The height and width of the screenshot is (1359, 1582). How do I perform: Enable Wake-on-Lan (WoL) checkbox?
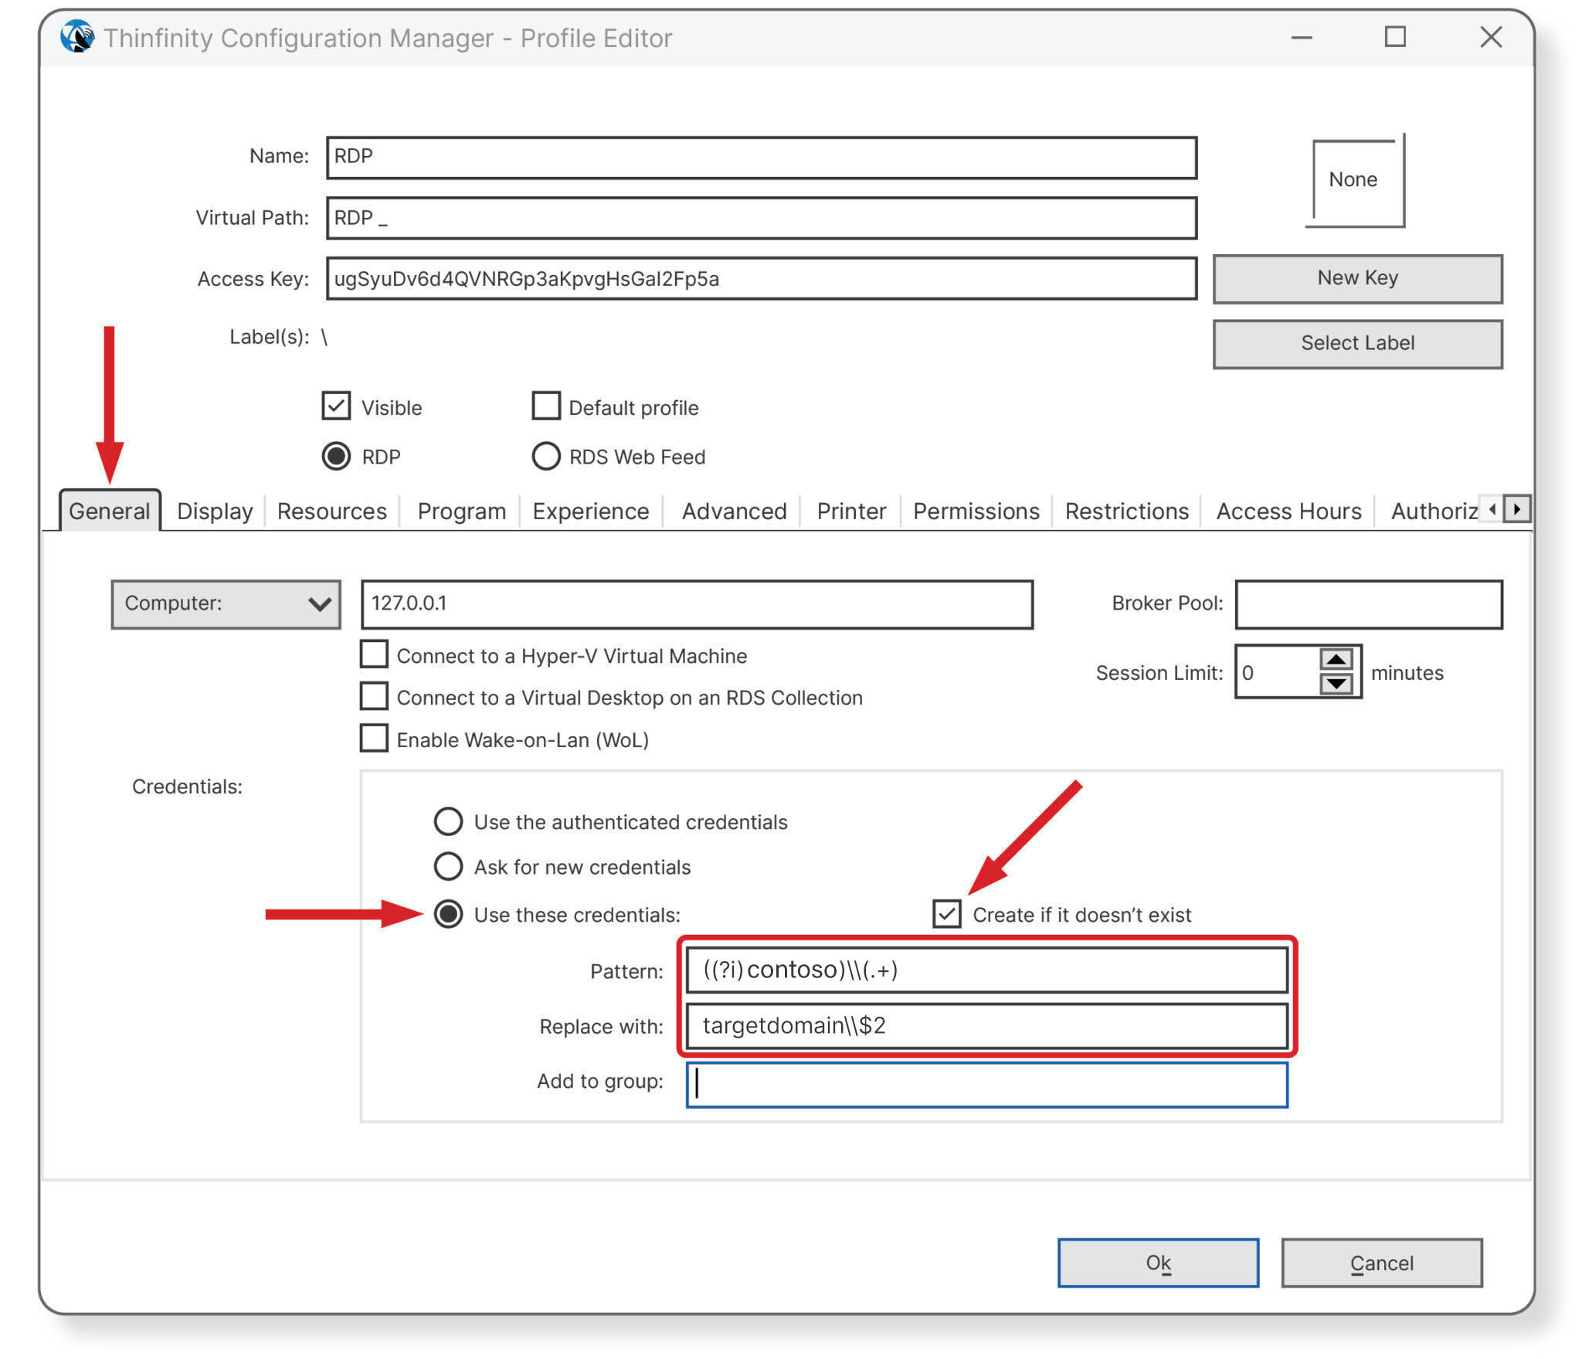pos(375,739)
